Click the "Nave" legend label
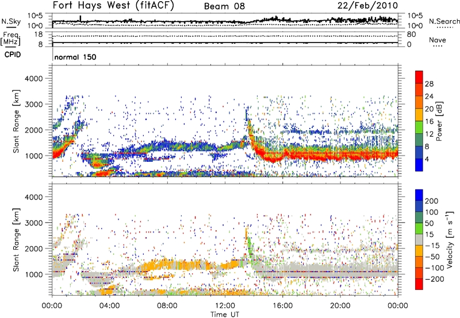The height and width of the screenshot is (318, 460). point(438,40)
